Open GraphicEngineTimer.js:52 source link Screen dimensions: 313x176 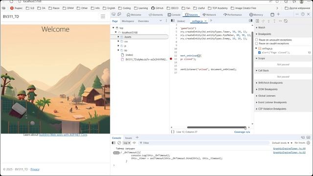pos(289,153)
